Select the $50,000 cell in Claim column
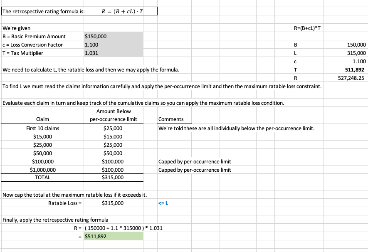Image resolution: width=368 pixels, height=252 pixels. 42,153
